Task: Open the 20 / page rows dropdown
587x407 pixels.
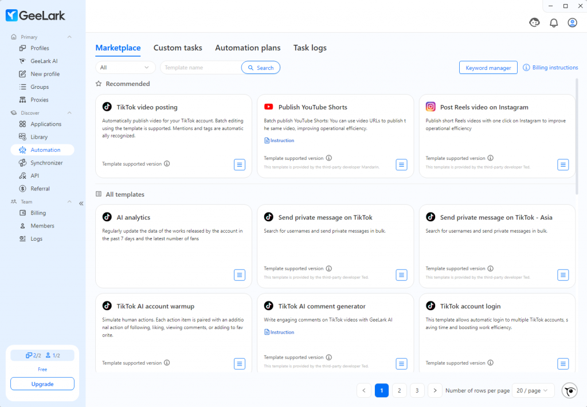Action: click(x=532, y=390)
